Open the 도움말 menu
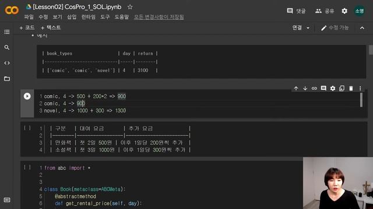The height and width of the screenshot is (209, 373). coord(122,17)
